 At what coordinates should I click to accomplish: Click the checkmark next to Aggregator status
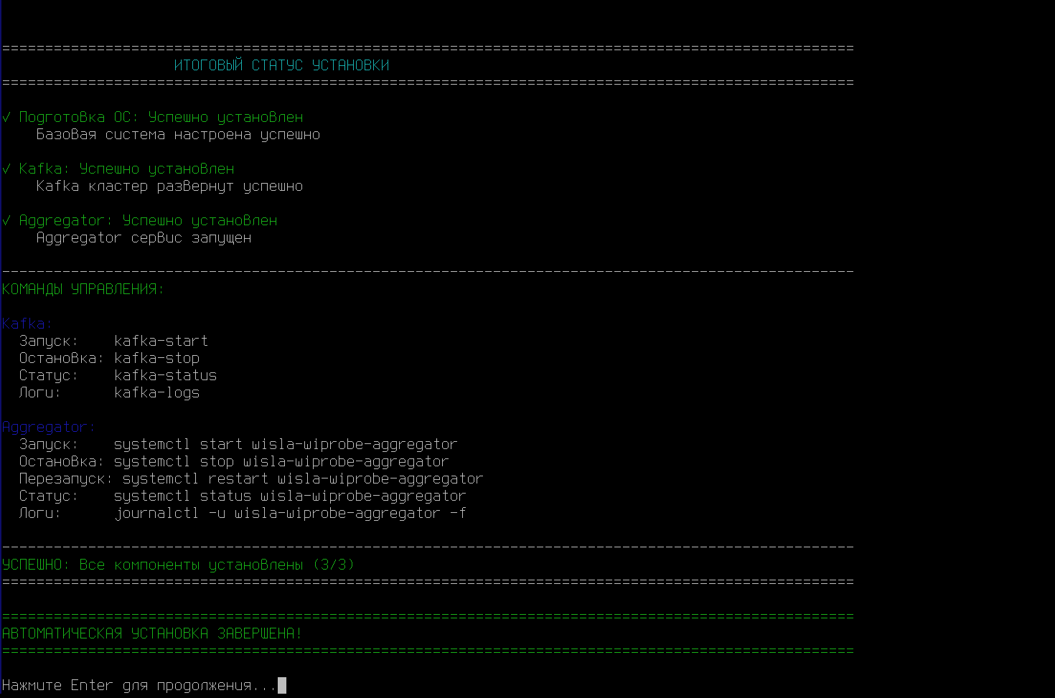(7, 220)
